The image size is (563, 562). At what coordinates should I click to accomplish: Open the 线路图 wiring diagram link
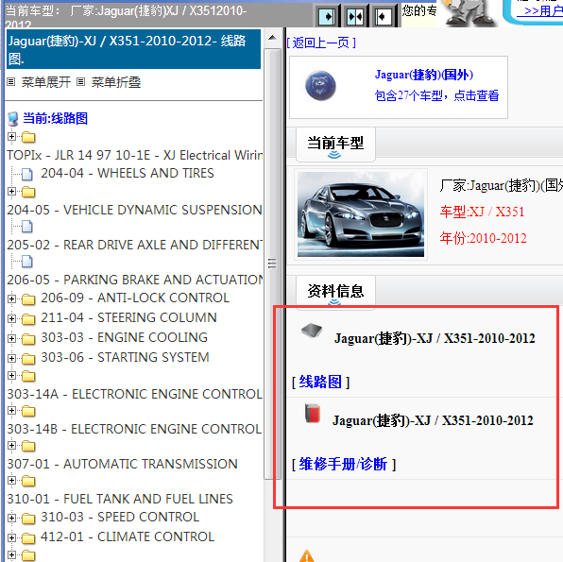pos(320,382)
